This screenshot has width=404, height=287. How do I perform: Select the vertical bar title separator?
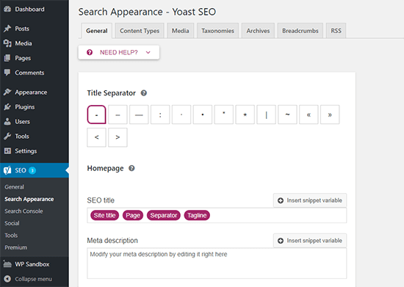pos(267,115)
